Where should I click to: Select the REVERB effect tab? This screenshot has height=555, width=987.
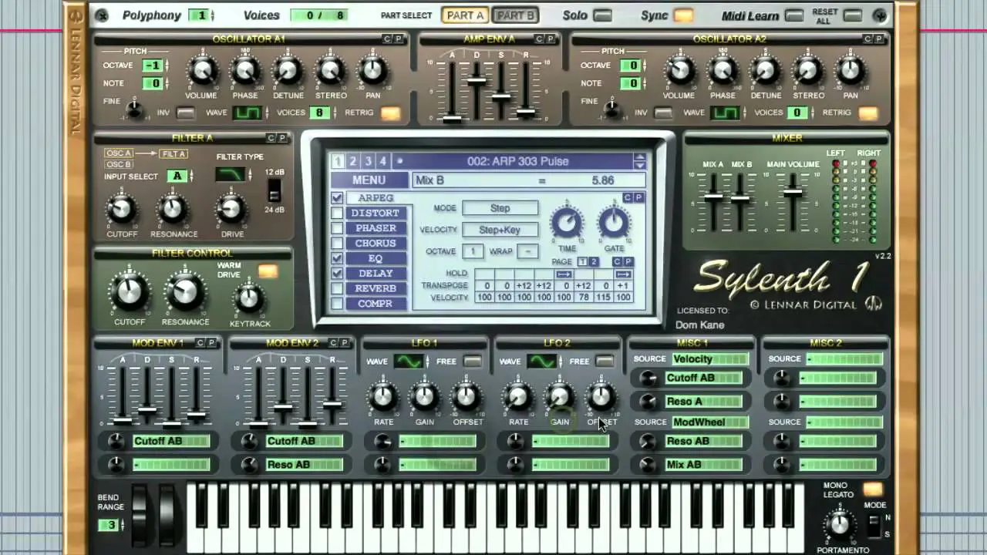point(376,288)
